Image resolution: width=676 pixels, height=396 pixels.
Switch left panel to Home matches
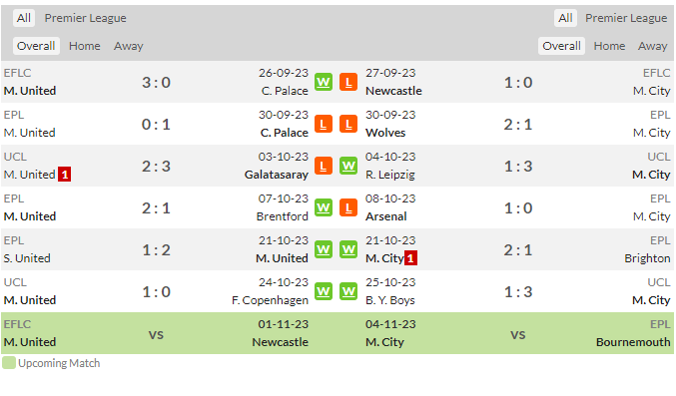(x=85, y=46)
